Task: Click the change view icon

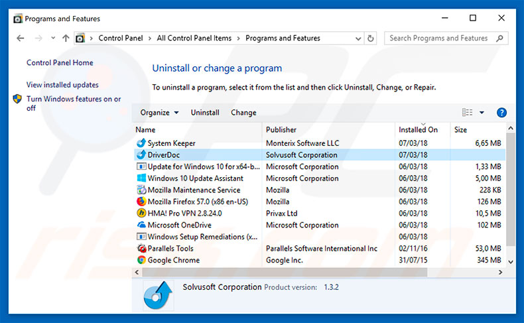Action: tap(467, 112)
